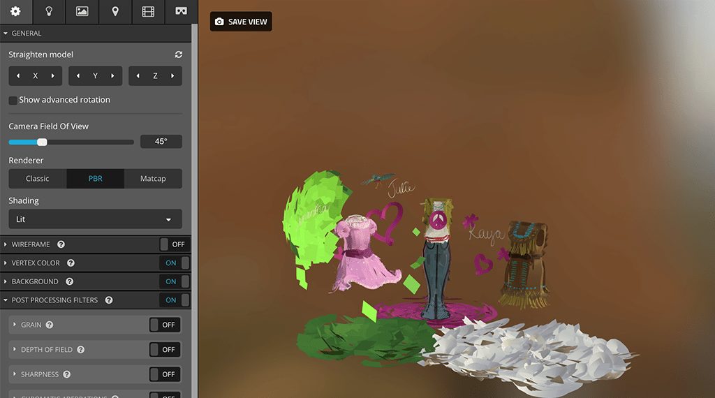Expand the Background section
Screen dimensions: 715x398
[x=6, y=282]
